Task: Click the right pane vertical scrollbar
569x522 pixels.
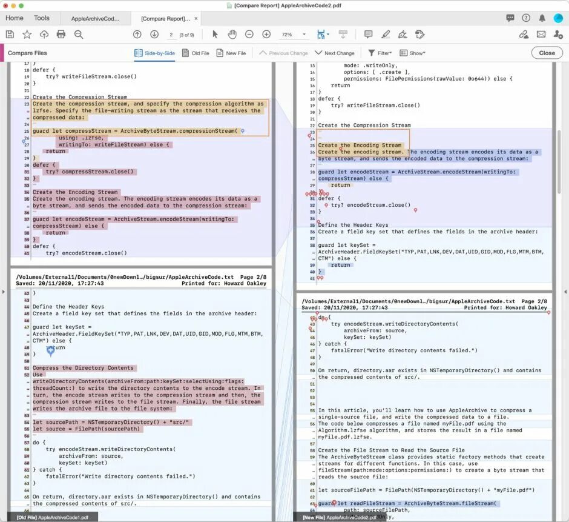Action: click(559, 162)
